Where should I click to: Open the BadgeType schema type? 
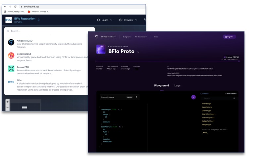(x=206, y=124)
